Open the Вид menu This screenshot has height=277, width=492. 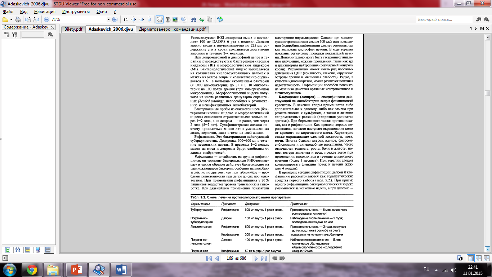[x=24, y=12]
